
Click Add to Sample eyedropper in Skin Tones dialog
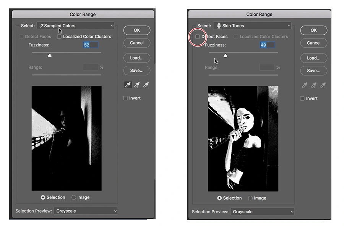tap(314, 85)
